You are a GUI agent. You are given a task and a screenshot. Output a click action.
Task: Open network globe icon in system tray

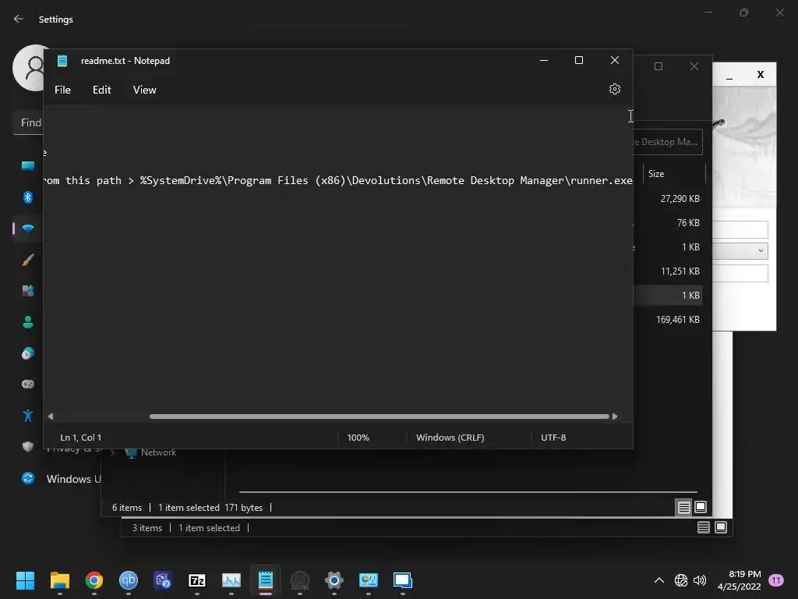680,580
